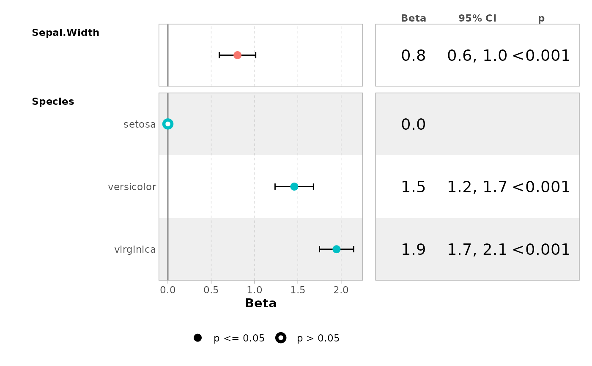The height and width of the screenshot is (366, 592).
Task: Click the virginica Beta value 1.9
Action: coord(413,250)
